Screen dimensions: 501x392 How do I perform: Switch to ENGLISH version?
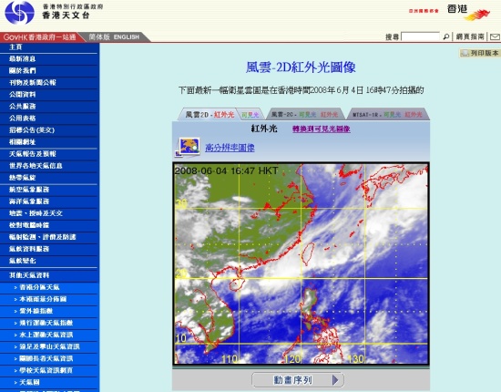pyautogui.click(x=127, y=37)
